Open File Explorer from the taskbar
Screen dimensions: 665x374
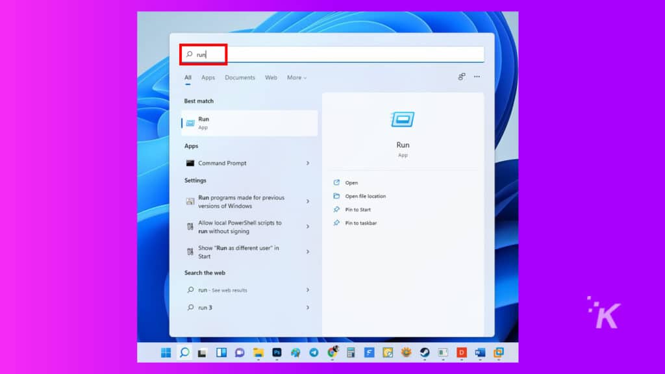coord(258,353)
